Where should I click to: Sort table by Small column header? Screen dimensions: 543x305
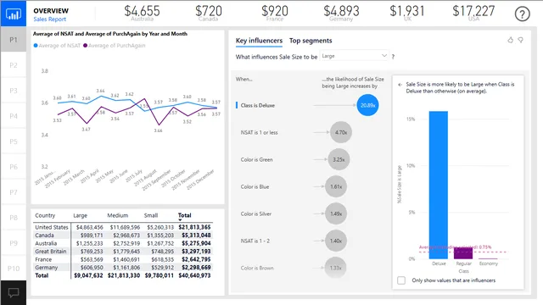pos(151,215)
